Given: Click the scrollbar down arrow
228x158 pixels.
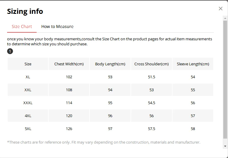Looking at the screenshot, I should click(x=225, y=146).
